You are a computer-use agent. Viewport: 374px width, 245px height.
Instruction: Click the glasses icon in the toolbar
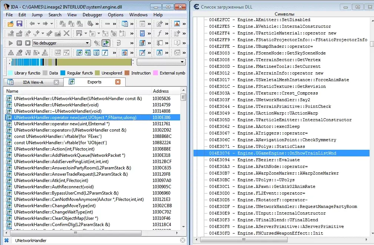coord(177,53)
